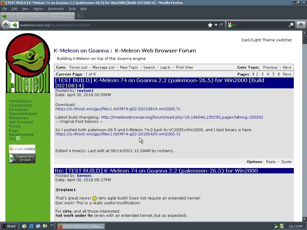Launch Internet Explorer from quick launch
This screenshot has width=307, height=230.
click(31, 226)
